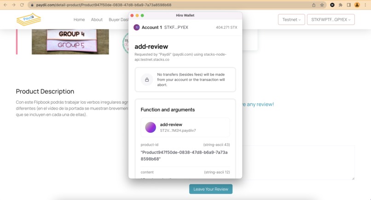The width and height of the screenshot is (371, 200).
Task: Click the Function and arguments heading
Action: [x=168, y=110]
